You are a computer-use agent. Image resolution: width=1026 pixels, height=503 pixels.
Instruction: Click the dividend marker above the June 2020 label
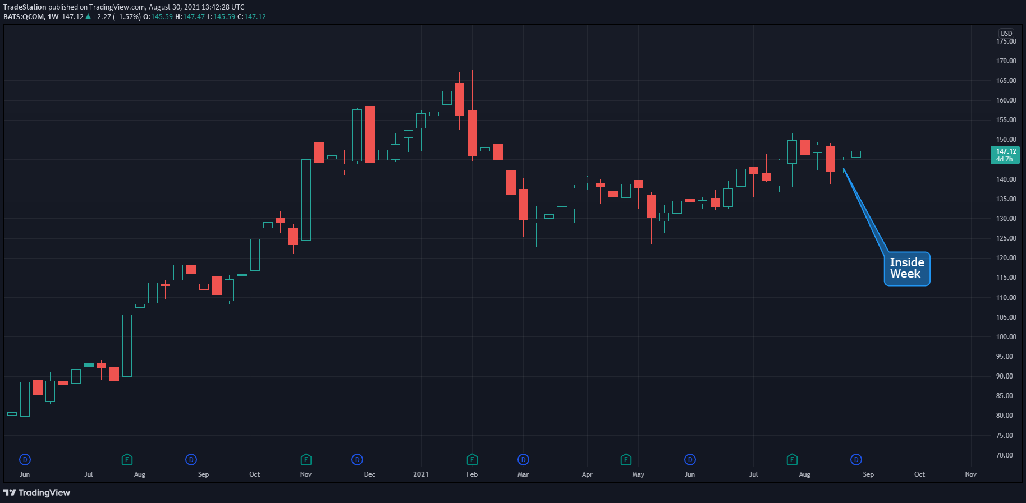(25, 460)
